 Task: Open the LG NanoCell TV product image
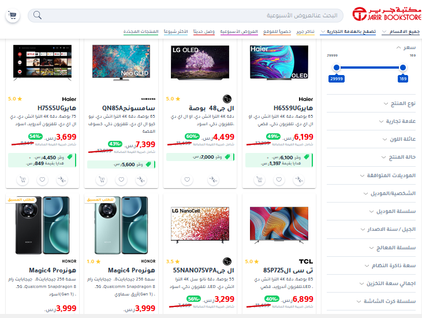(200, 225)
